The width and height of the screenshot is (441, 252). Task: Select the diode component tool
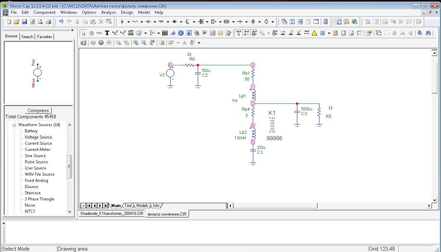(x=174, y=22)
